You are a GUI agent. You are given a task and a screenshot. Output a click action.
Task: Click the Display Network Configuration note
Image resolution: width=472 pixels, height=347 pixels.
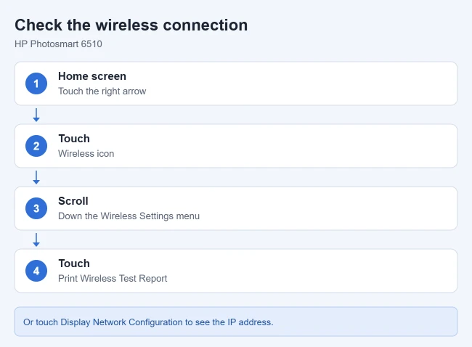(x=236, y=322)
